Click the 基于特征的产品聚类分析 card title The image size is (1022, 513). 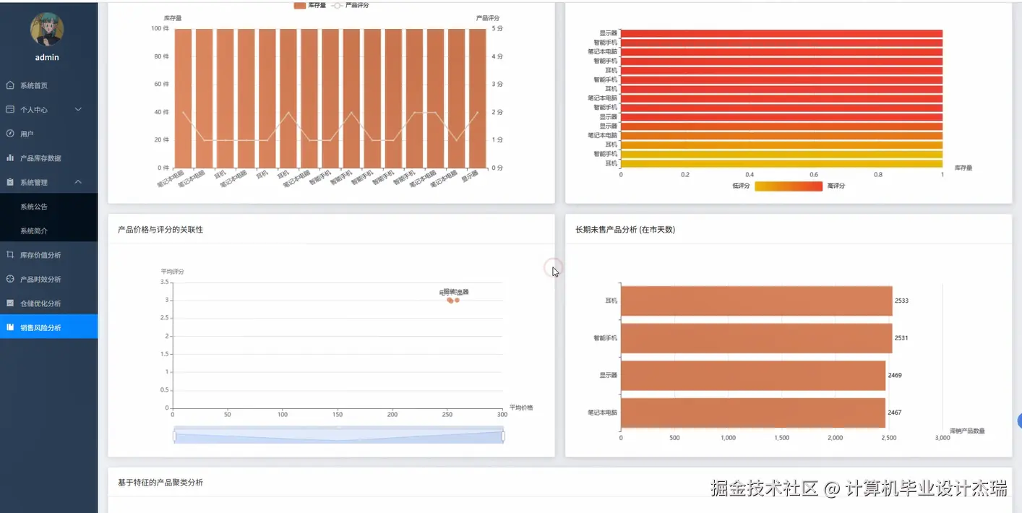160,482
